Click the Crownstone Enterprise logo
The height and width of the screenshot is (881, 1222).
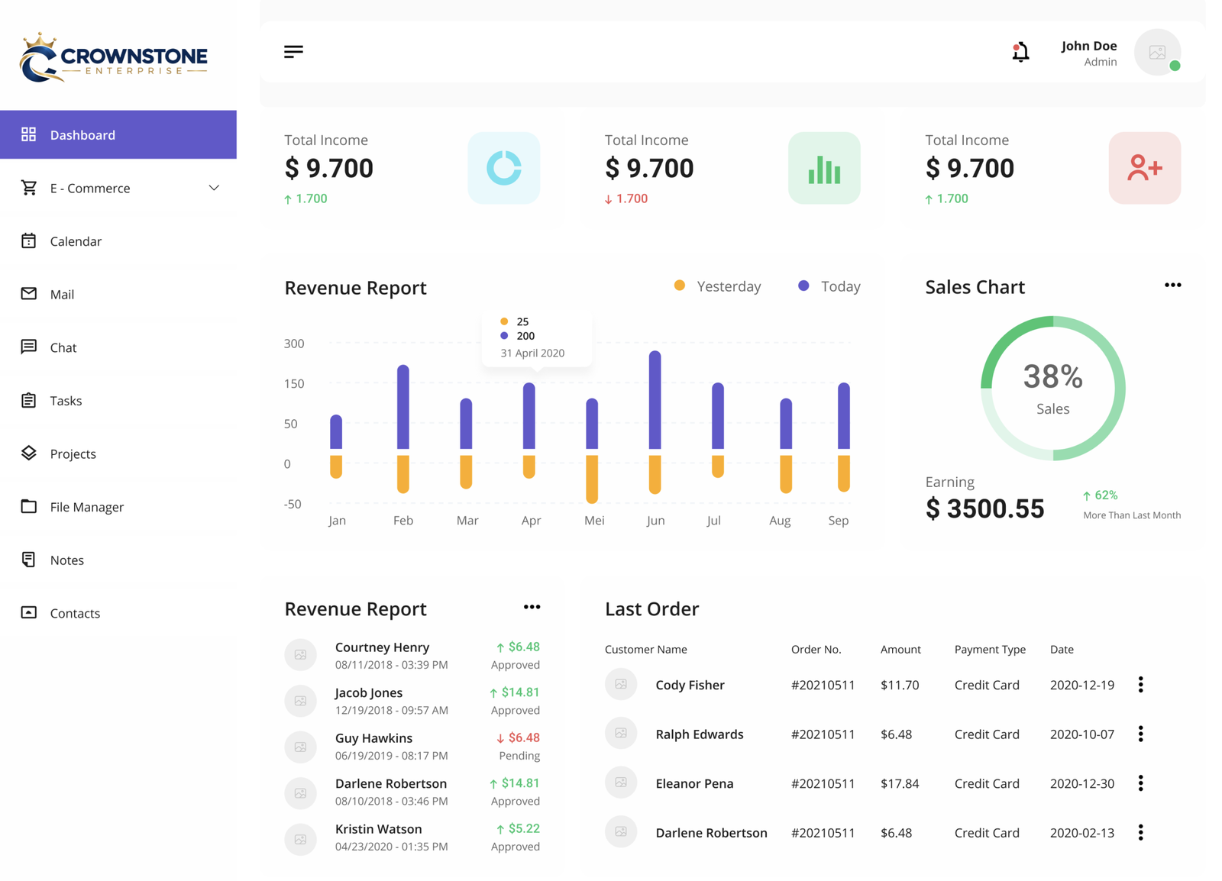113,57
